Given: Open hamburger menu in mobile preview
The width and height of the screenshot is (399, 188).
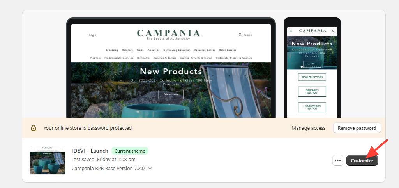Looking at the screenshot, I should 291,31.
